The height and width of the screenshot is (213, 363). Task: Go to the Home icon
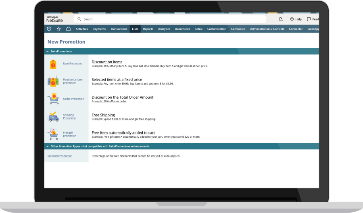pyautogui.click(x=68, y=29)
